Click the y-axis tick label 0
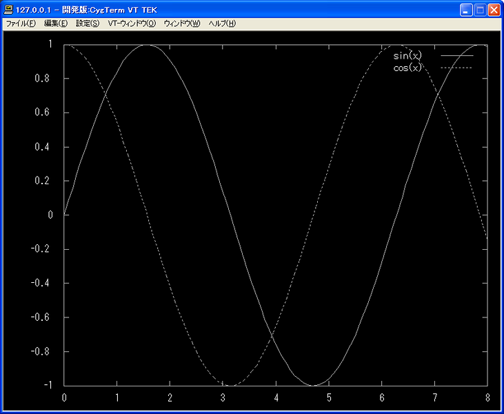Viewport: 504px width, 414px height. click(x=50, y=215)
